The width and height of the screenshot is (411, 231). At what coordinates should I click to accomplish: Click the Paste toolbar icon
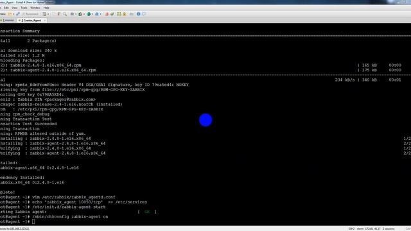click(x=59, y=14)
